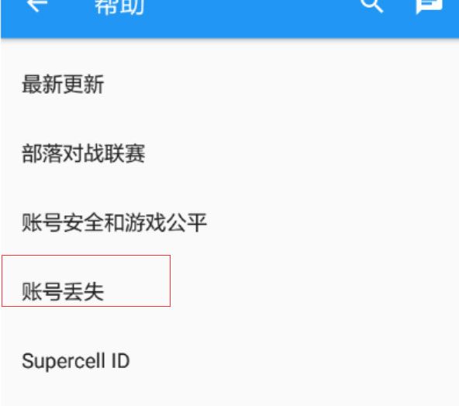Tap the back arrow in header
Screen dimensions: 459x406
point(36,5)
